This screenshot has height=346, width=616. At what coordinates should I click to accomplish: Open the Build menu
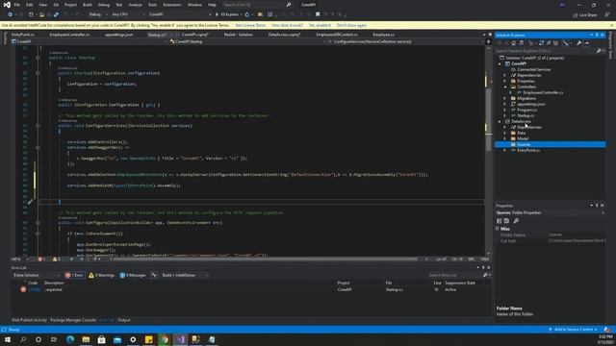[x=88, y=5]
